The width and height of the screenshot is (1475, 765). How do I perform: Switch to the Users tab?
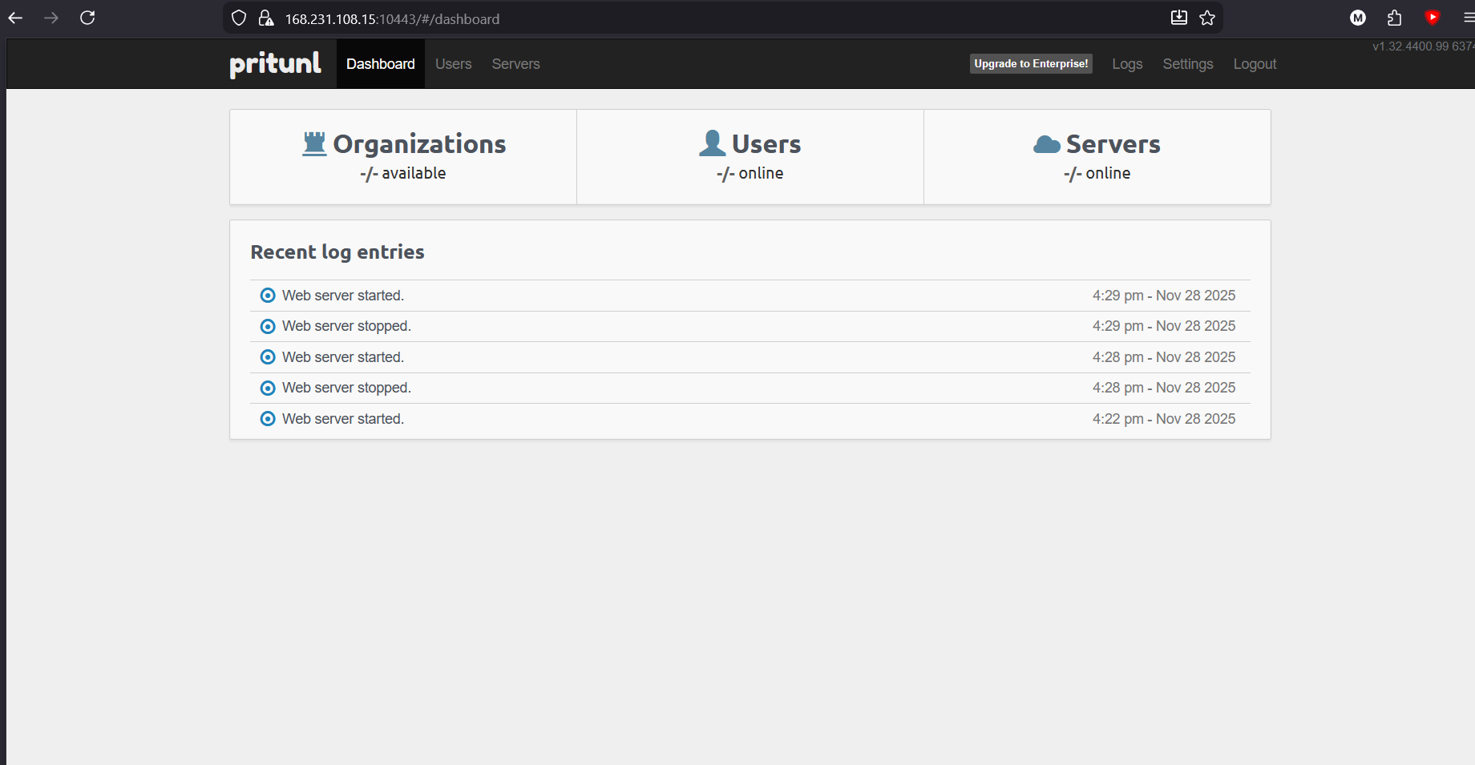coord(453,64)
